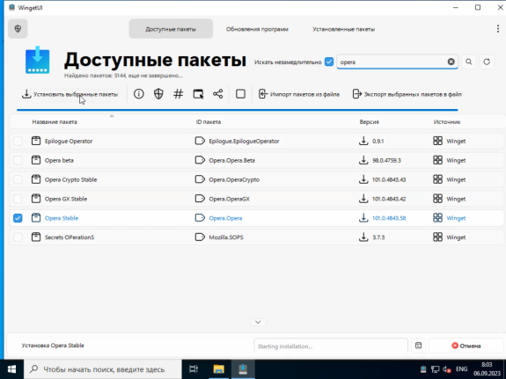Open Task View on the taskbar

[194, 369]
